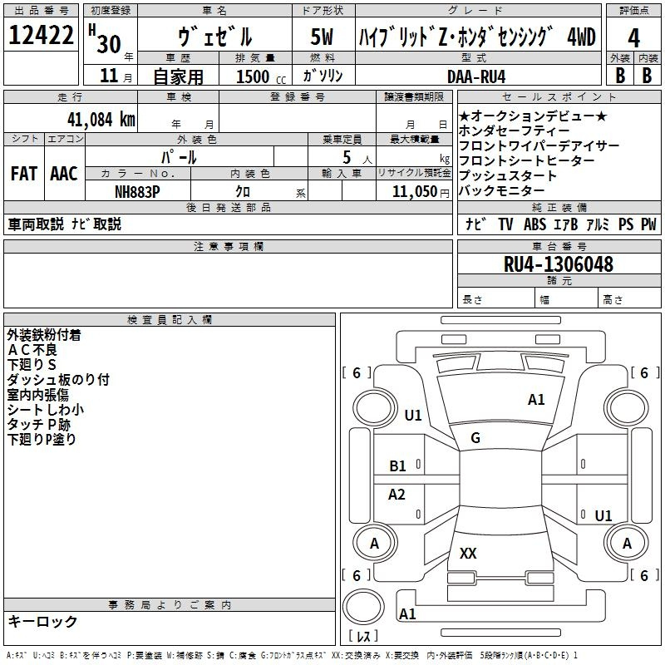The width and height of the screenshot is (665, 665).
Task: Select the rear-right tire tread value 6
Action: point(644,575)
